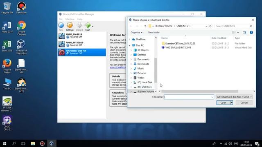This screenshot has width=262, height=147.
Task: Expand Documents node in tree
Action: (131, 59)
